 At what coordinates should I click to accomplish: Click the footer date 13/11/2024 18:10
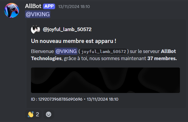(x=102, y=99)
